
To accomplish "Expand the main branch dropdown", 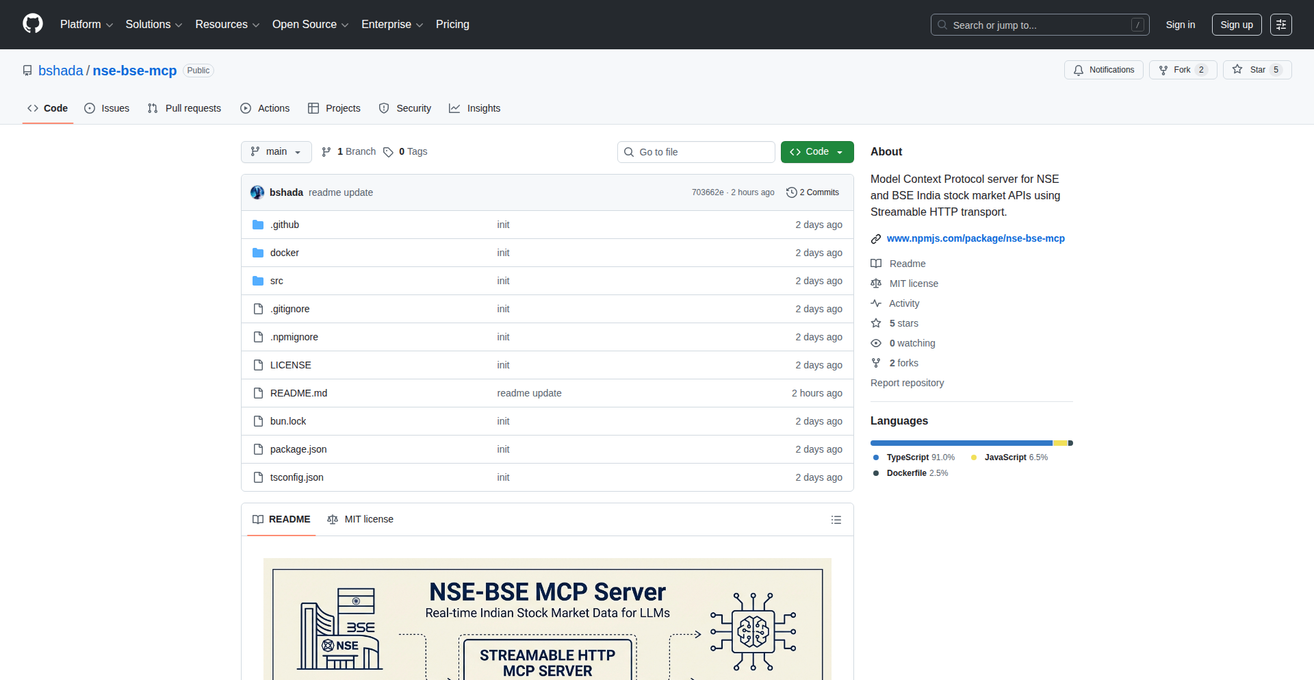I will (276, 152).
